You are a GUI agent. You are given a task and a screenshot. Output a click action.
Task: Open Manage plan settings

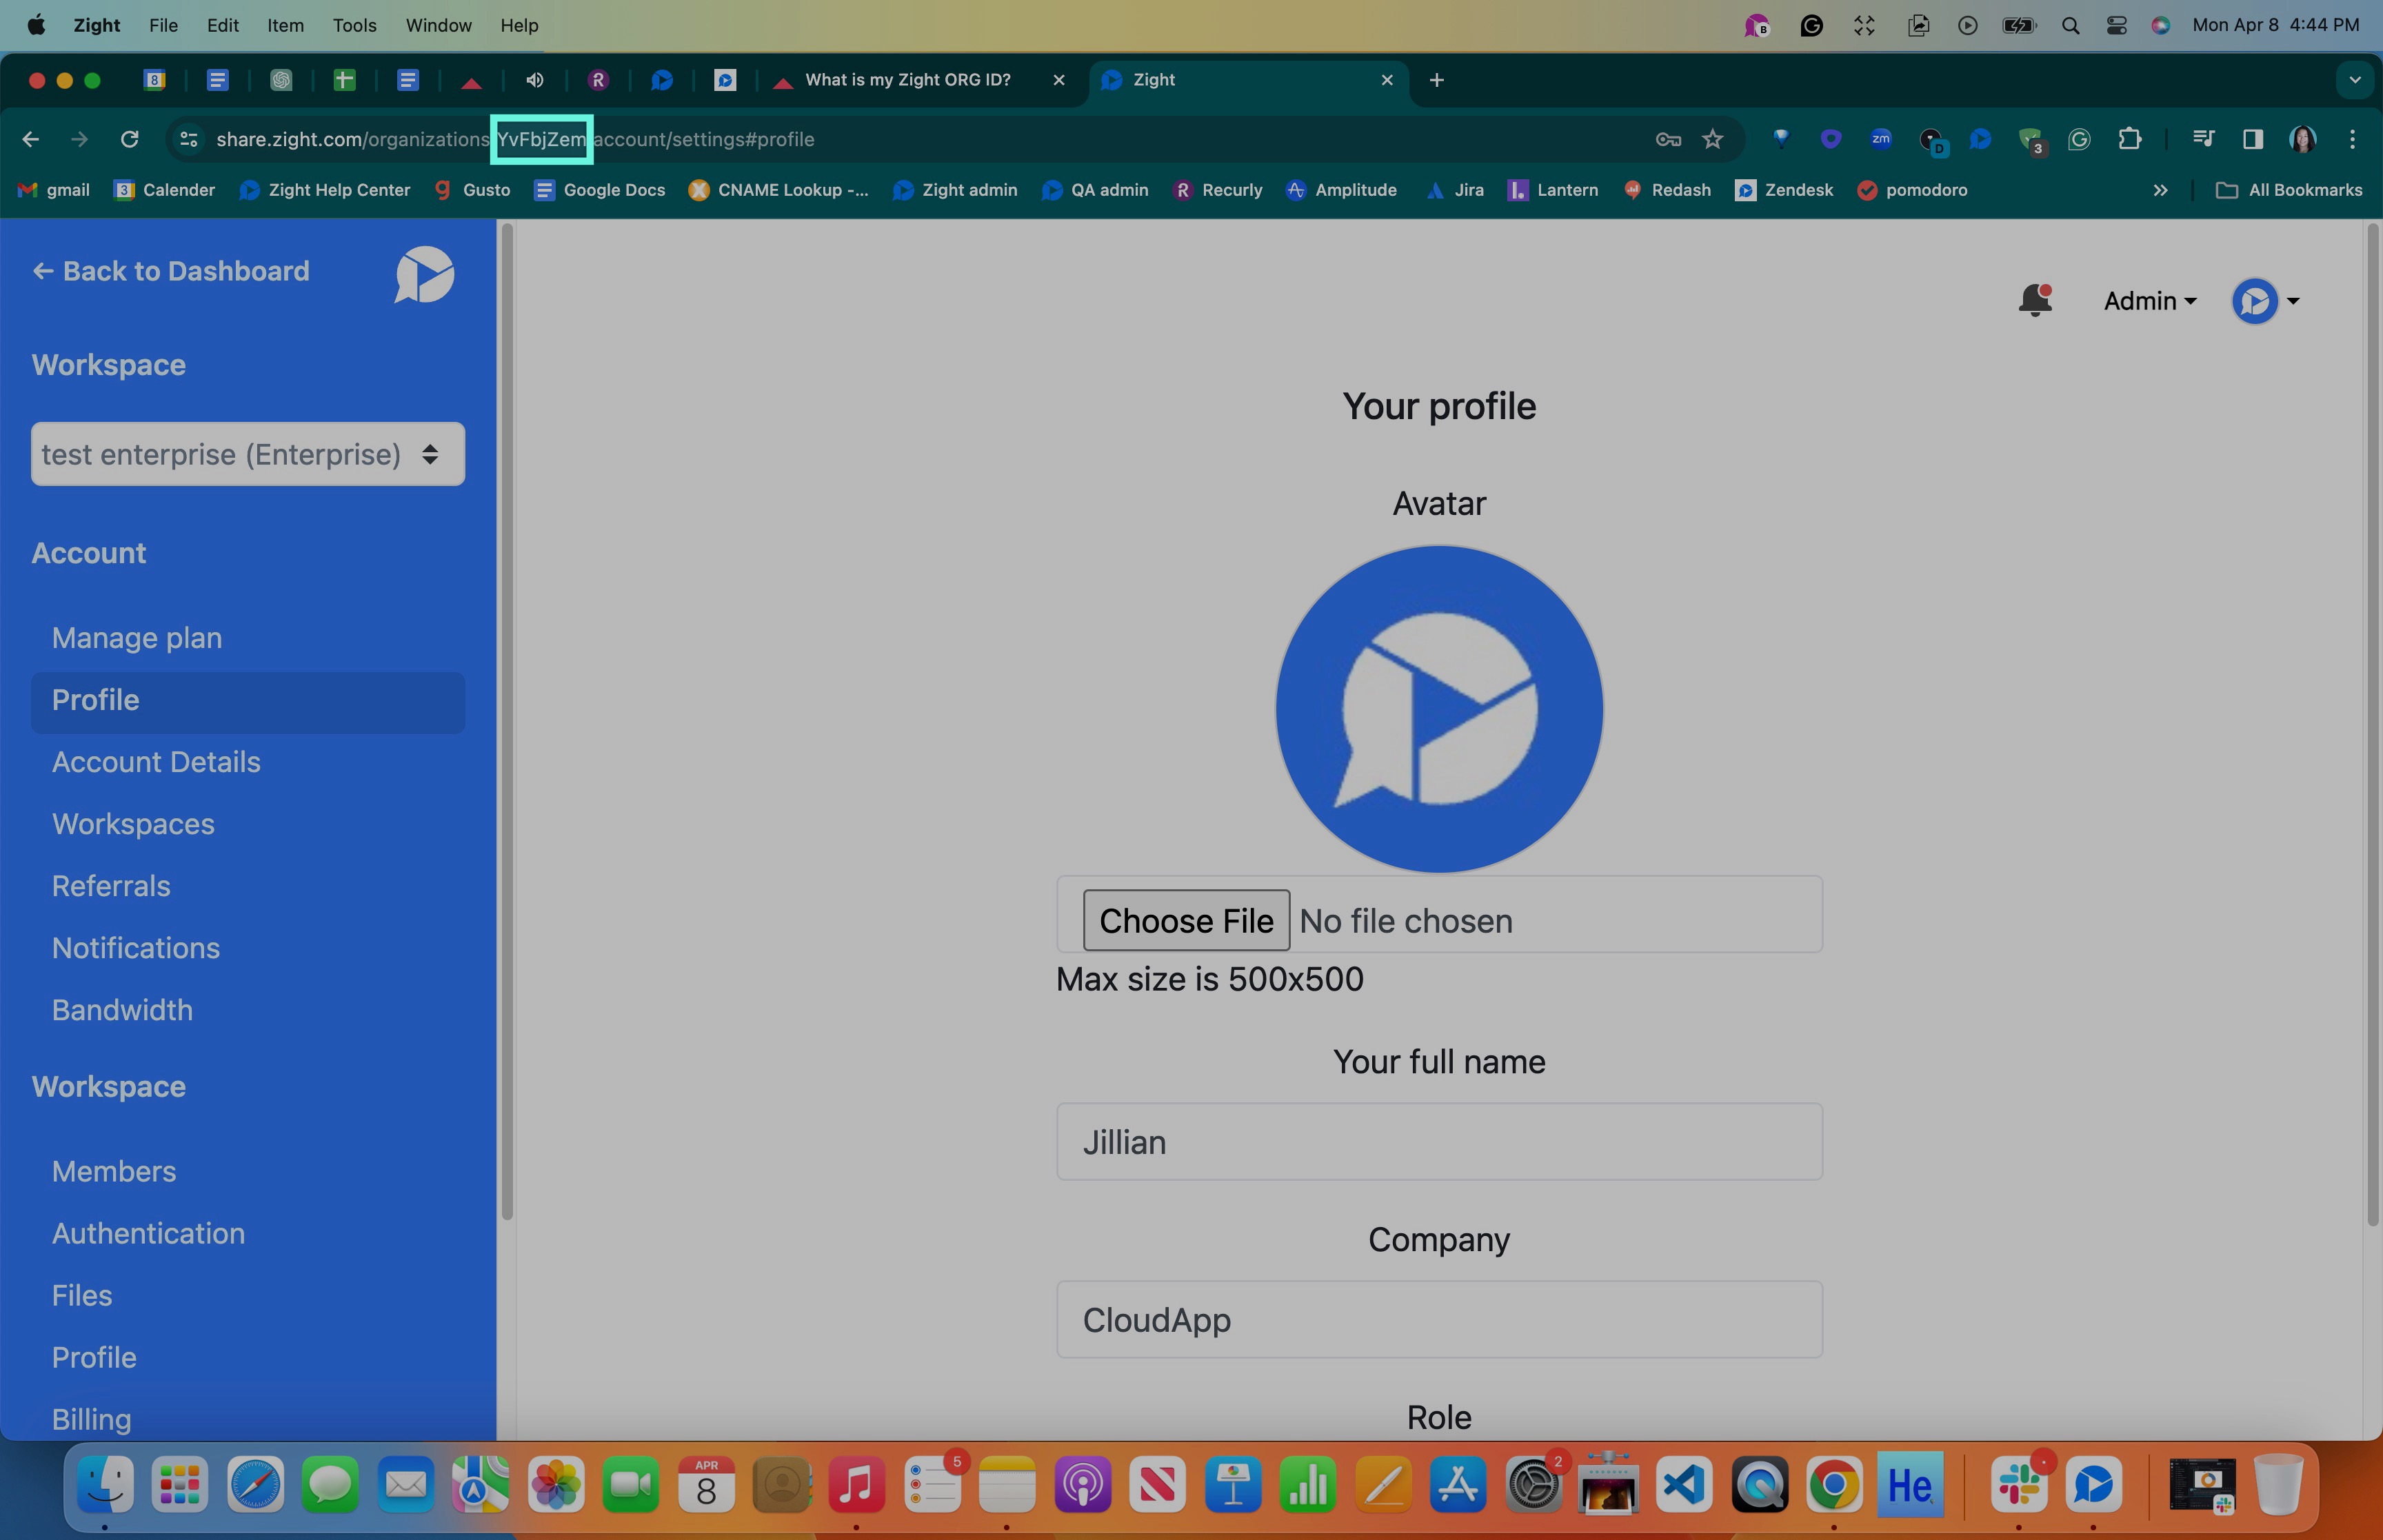[x=137, y=638]
